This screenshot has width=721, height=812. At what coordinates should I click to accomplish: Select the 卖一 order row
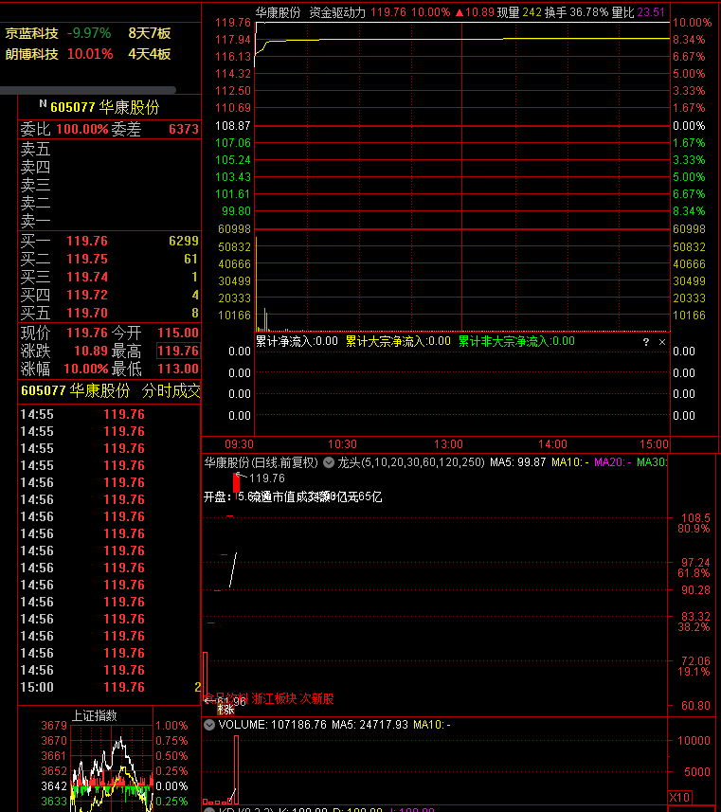pos(109,221)
